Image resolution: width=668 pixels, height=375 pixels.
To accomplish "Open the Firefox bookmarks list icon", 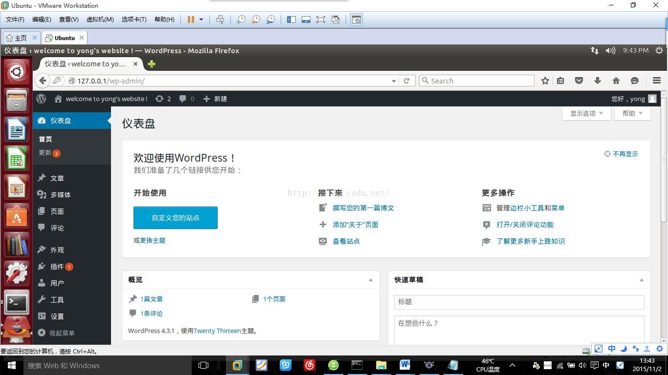I will click(560, 81).
